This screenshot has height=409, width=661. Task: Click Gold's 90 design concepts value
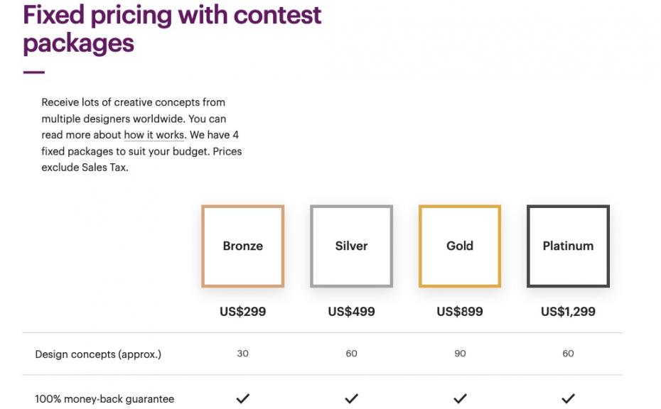[x=460, y=354]
